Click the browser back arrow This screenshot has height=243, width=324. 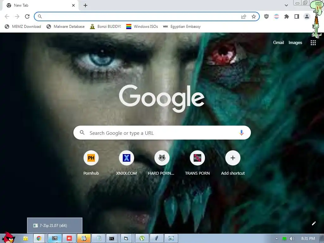[7, 16]
